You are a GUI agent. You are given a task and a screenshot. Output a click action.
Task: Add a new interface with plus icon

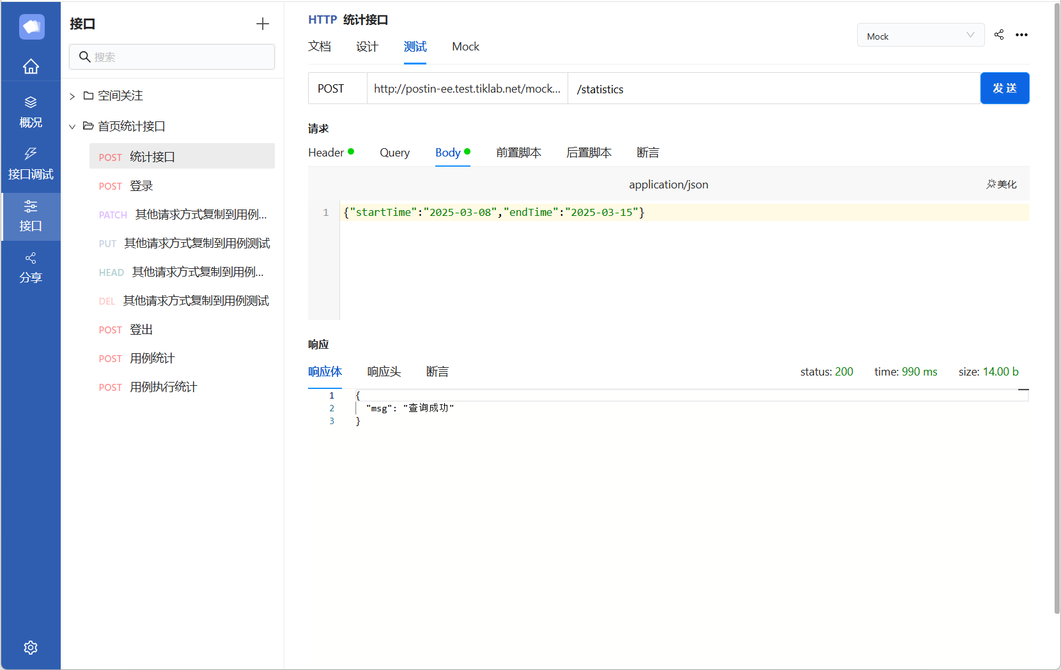(x=263, y=24)
